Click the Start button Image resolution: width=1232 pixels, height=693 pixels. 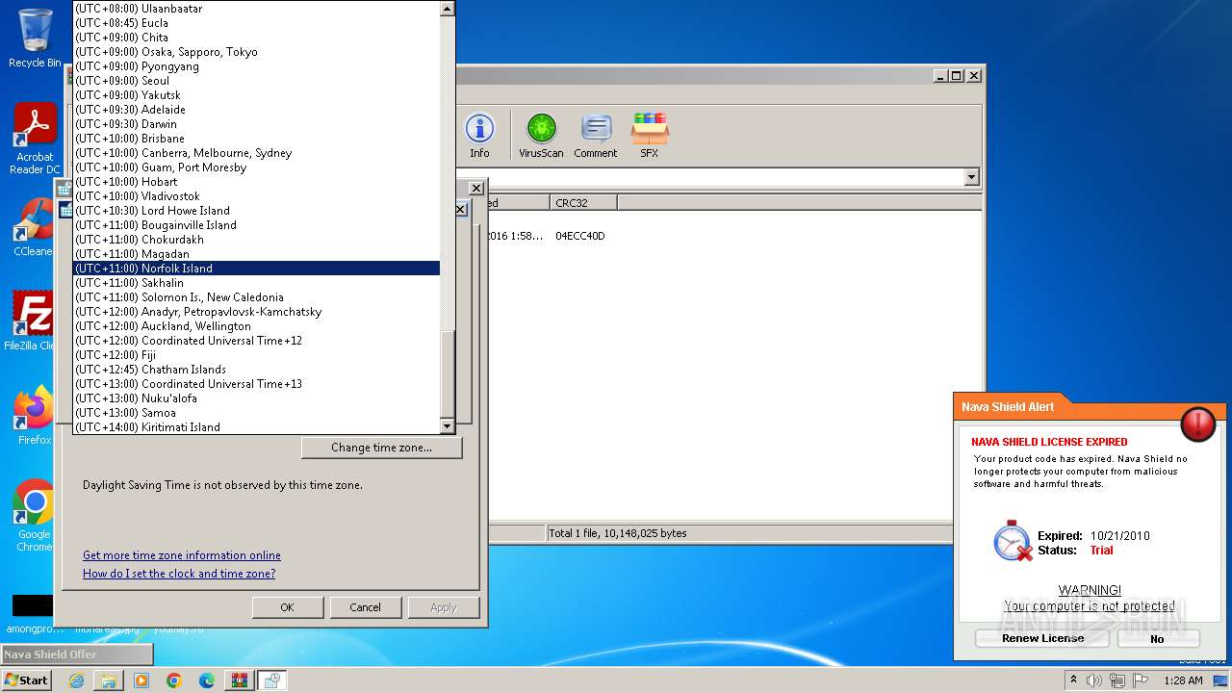point(27,680)
